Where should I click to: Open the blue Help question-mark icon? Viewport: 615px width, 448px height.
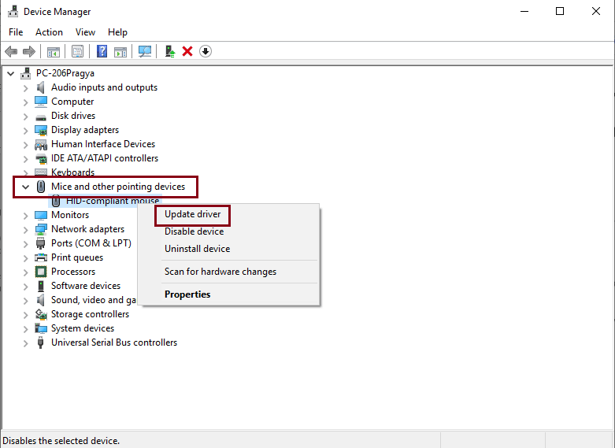pos(102,51)
